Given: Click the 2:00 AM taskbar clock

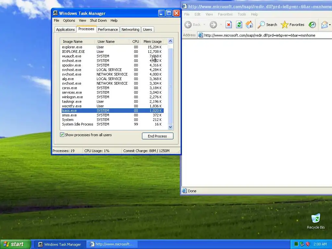Looking at the screenshot, I should [x=320, y=244].
